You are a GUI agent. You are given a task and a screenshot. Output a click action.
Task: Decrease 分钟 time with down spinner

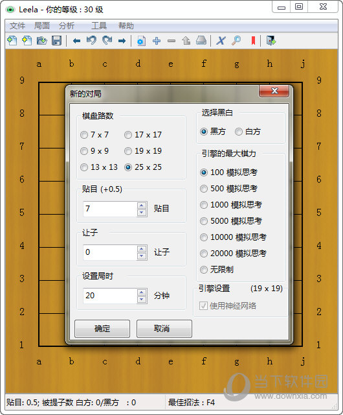point(142,299)
